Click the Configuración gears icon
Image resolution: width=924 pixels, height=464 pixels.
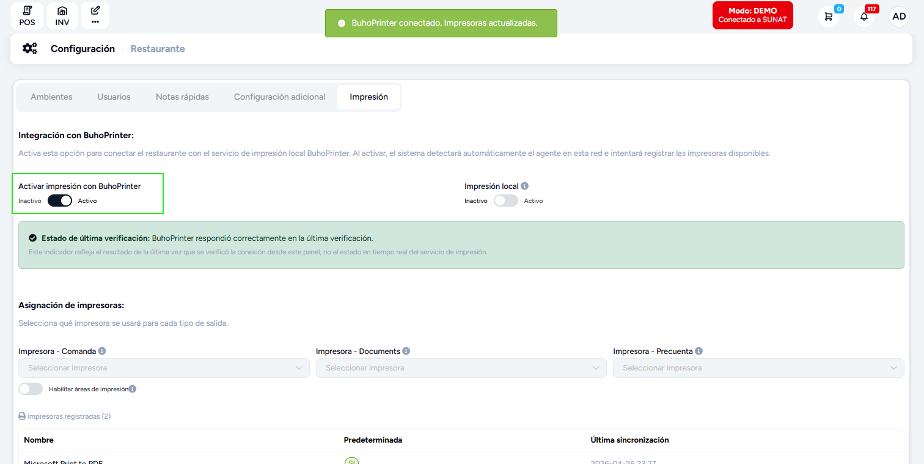coord(29,48)
